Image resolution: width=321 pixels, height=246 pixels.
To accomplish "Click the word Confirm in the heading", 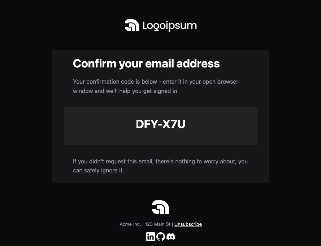I will coord(95,63).
